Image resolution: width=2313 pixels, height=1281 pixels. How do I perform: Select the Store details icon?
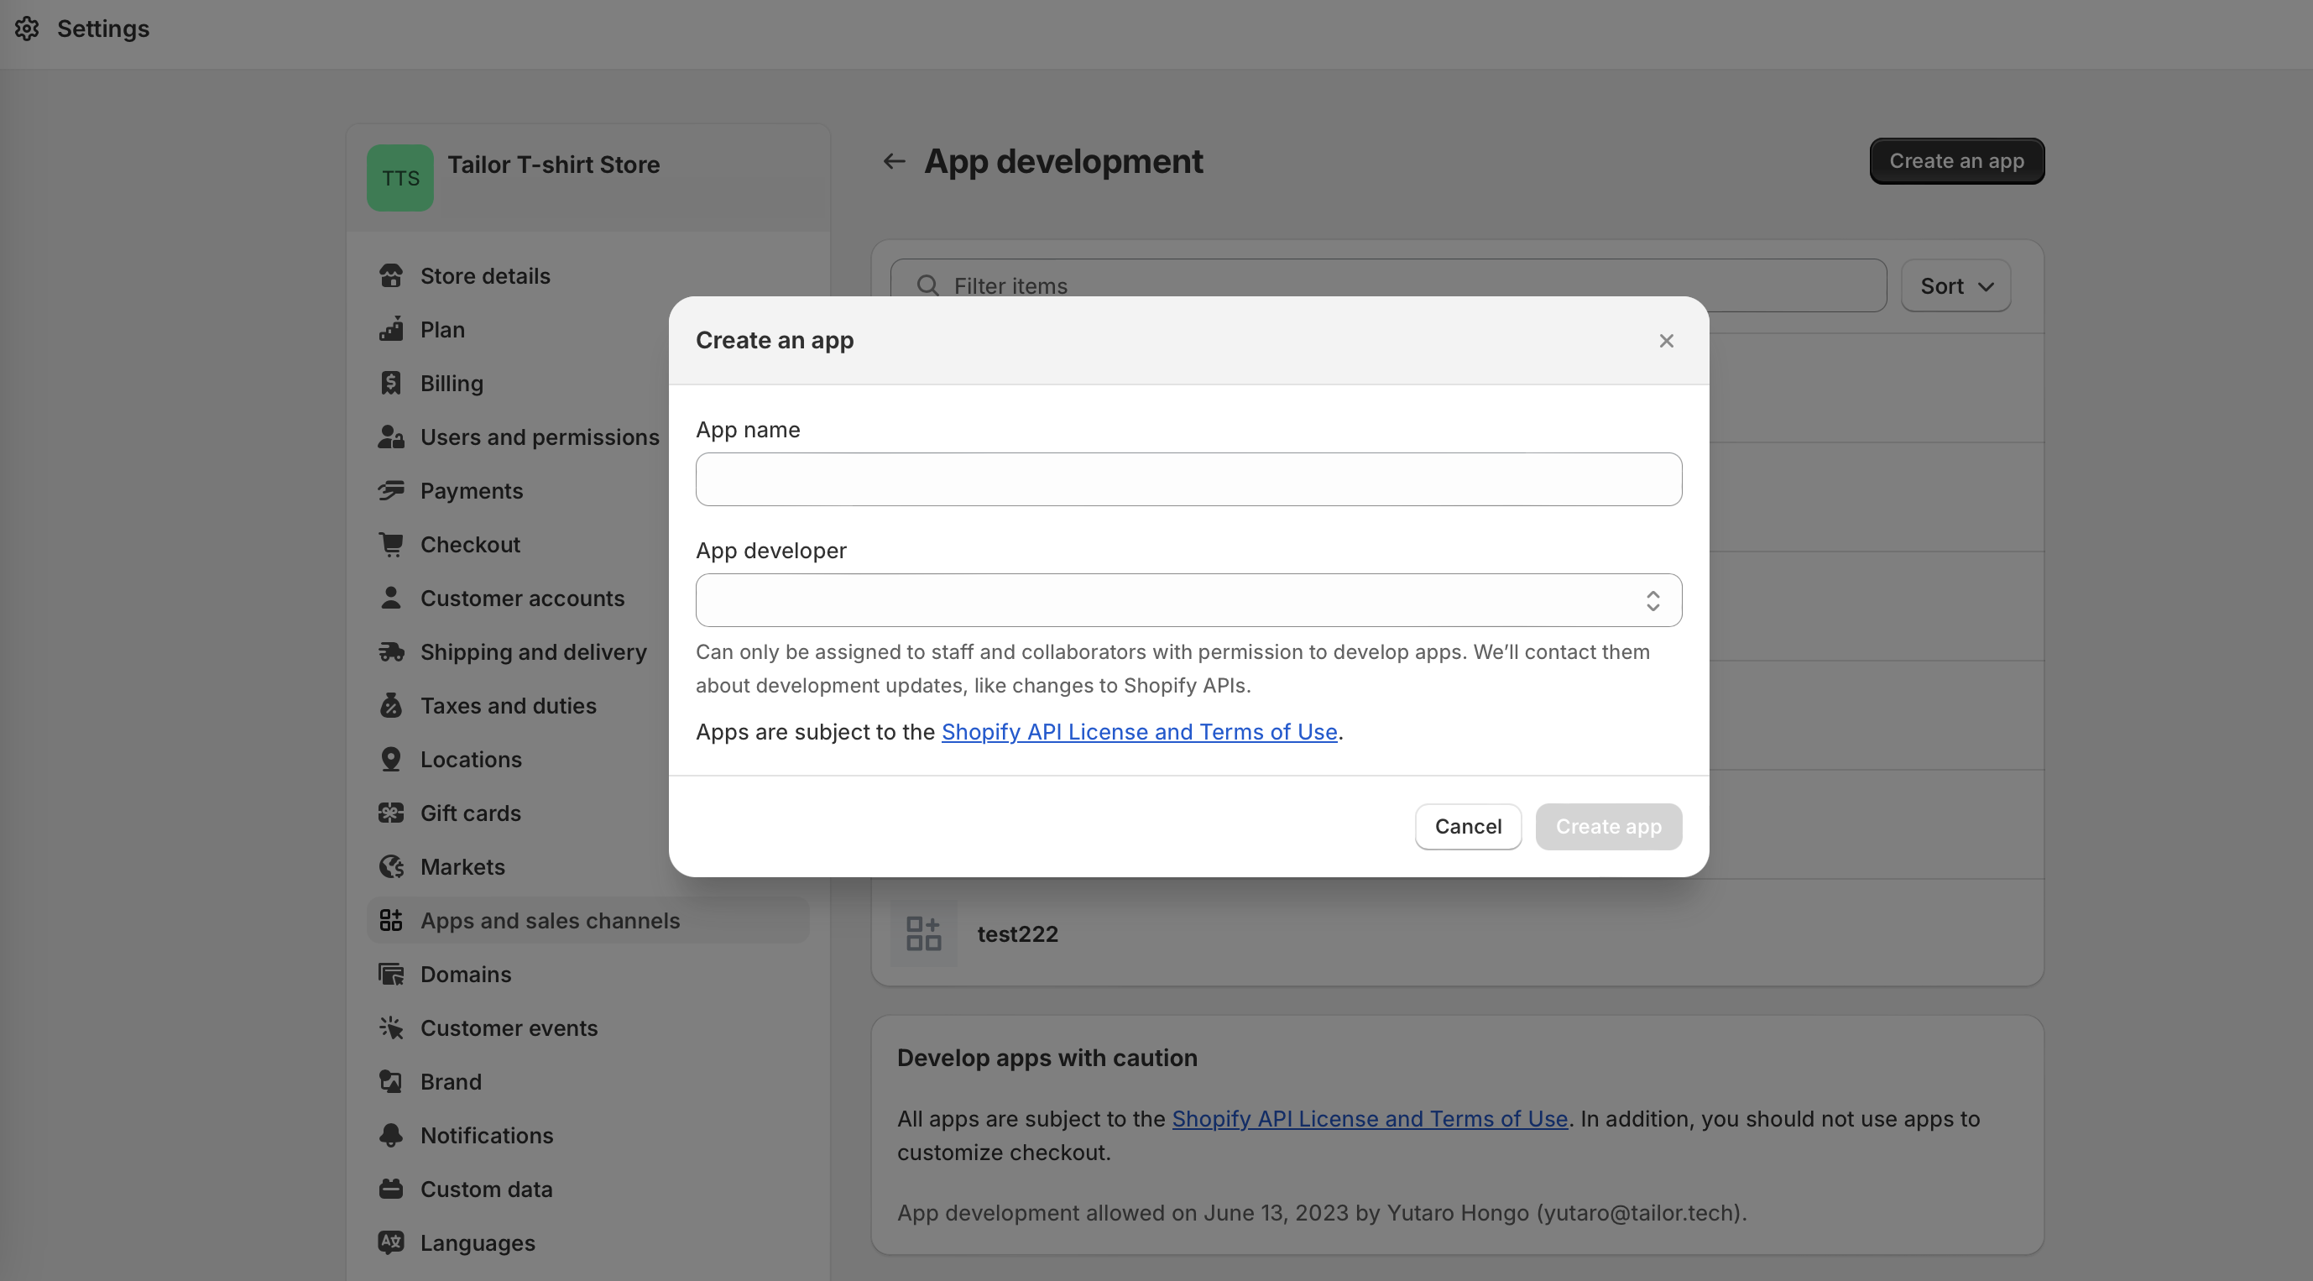tap(391, 276)
